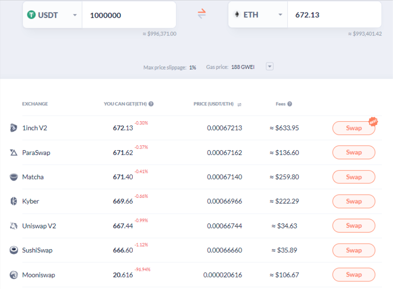The width and height of the screenshot is (393, 289).
Task: Select the SushiSwap exchange name
Action: pyautogui.click(x=37, y=250)
